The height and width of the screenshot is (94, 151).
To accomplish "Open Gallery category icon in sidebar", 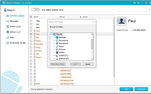I will 8,27.
